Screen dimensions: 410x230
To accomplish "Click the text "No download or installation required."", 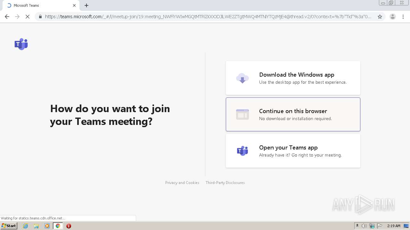I will (x=295, y=119).
